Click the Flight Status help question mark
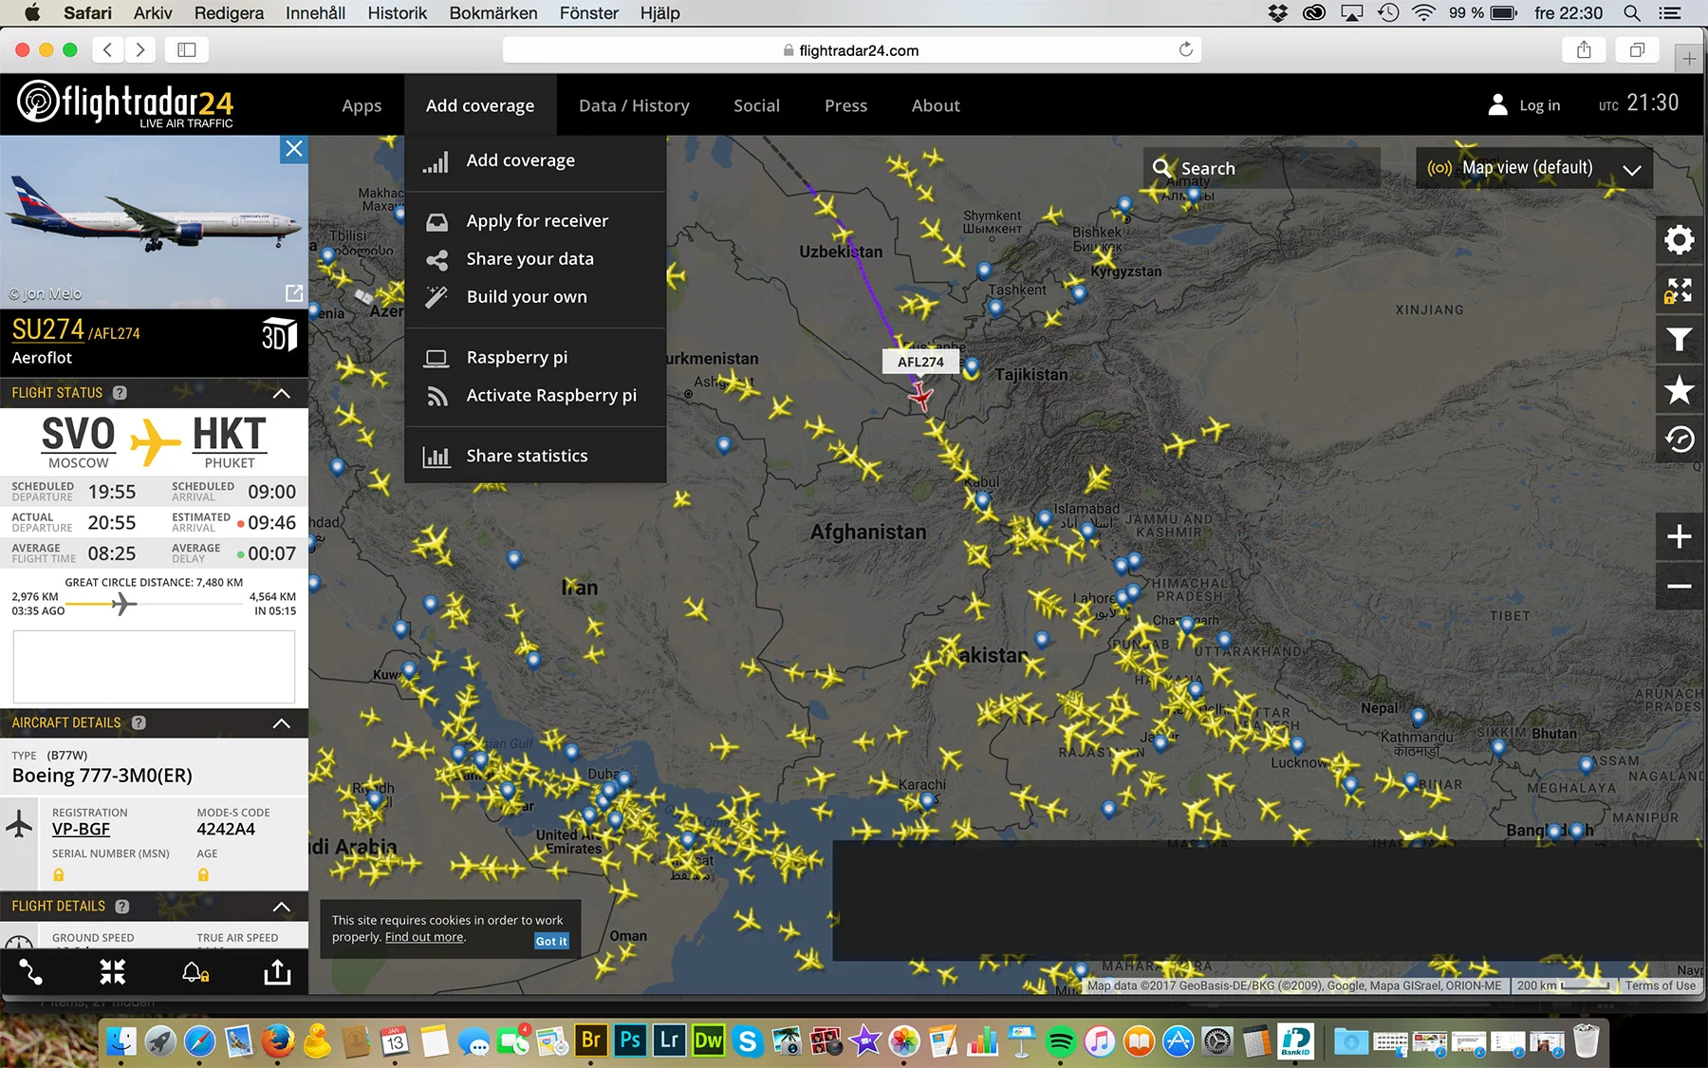This screenshot has width=1708, height=1068. click(x=120, y=392)
